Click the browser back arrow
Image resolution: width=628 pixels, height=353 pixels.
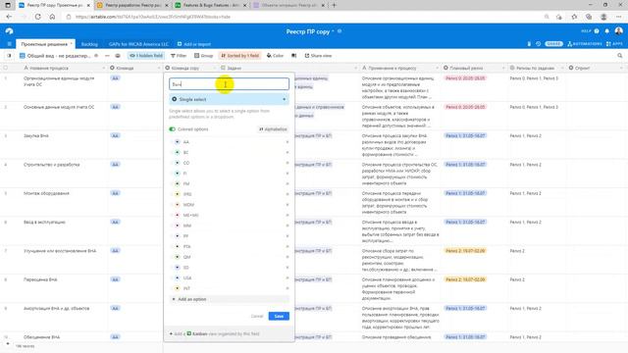[9, 17]
